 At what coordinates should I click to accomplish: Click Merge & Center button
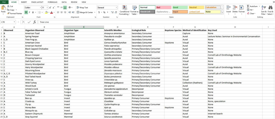[85, 12]
